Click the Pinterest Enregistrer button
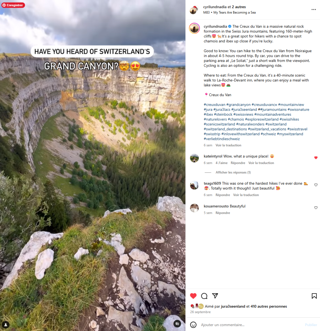 13,5
